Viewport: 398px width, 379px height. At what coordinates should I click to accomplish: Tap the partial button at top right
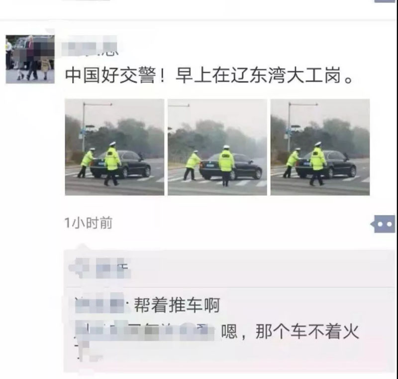(385, 1)
